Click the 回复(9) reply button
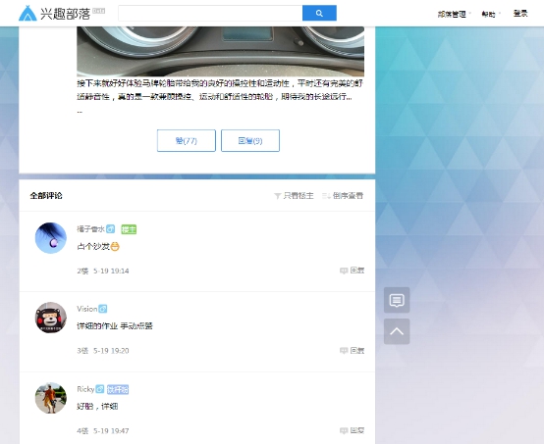 (250, 140)
